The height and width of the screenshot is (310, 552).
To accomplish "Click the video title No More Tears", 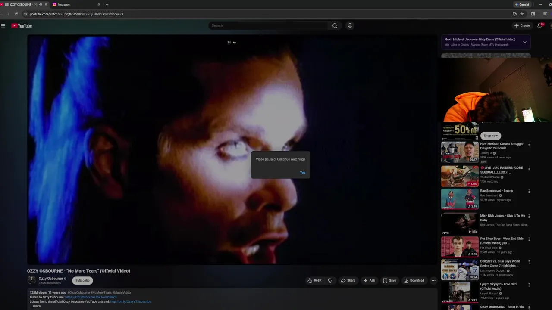I will 78,271.
